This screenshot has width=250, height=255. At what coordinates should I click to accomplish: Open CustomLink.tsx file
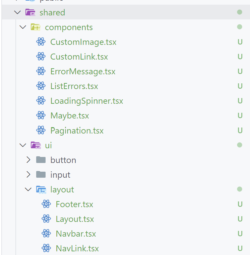[x=79, y=57]
